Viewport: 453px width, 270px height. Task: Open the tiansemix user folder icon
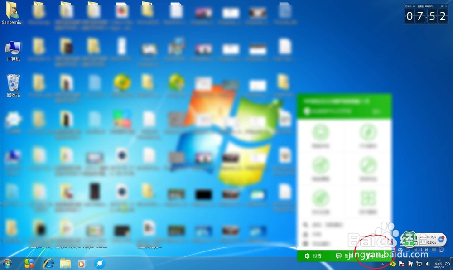pyautogui.click(x=12, y=12)
